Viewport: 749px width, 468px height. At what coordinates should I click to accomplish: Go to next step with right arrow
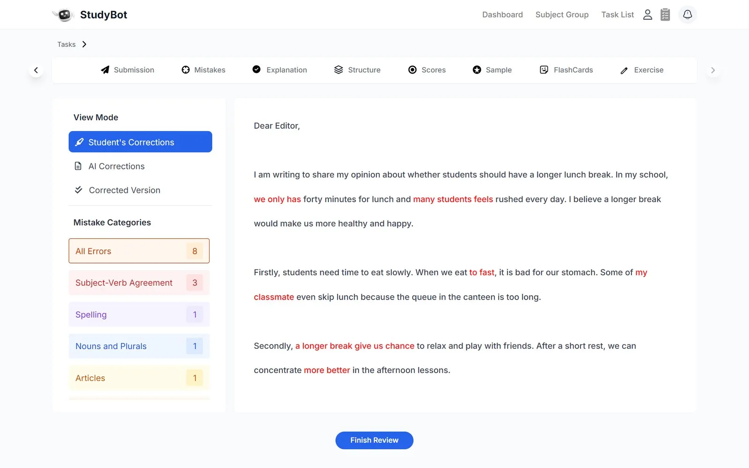713,70
